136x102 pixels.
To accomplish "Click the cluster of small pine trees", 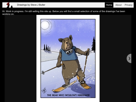I will coord(47,48).
